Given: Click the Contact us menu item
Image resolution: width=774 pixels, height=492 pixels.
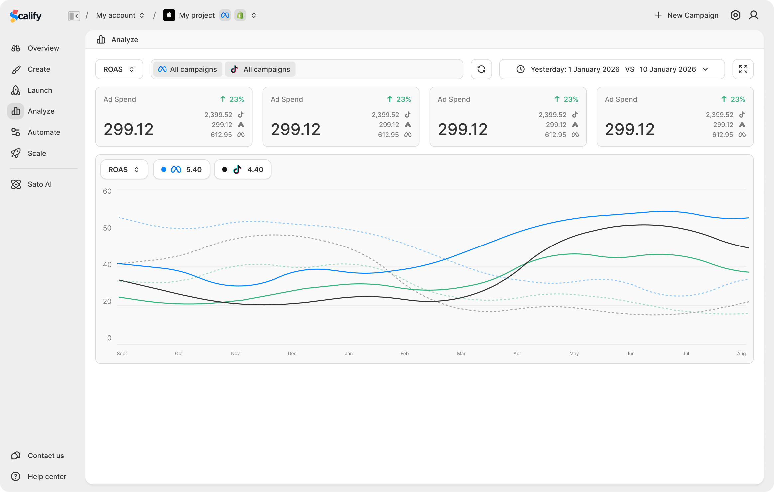Looking at the screenshot, I should coord(46,456).
